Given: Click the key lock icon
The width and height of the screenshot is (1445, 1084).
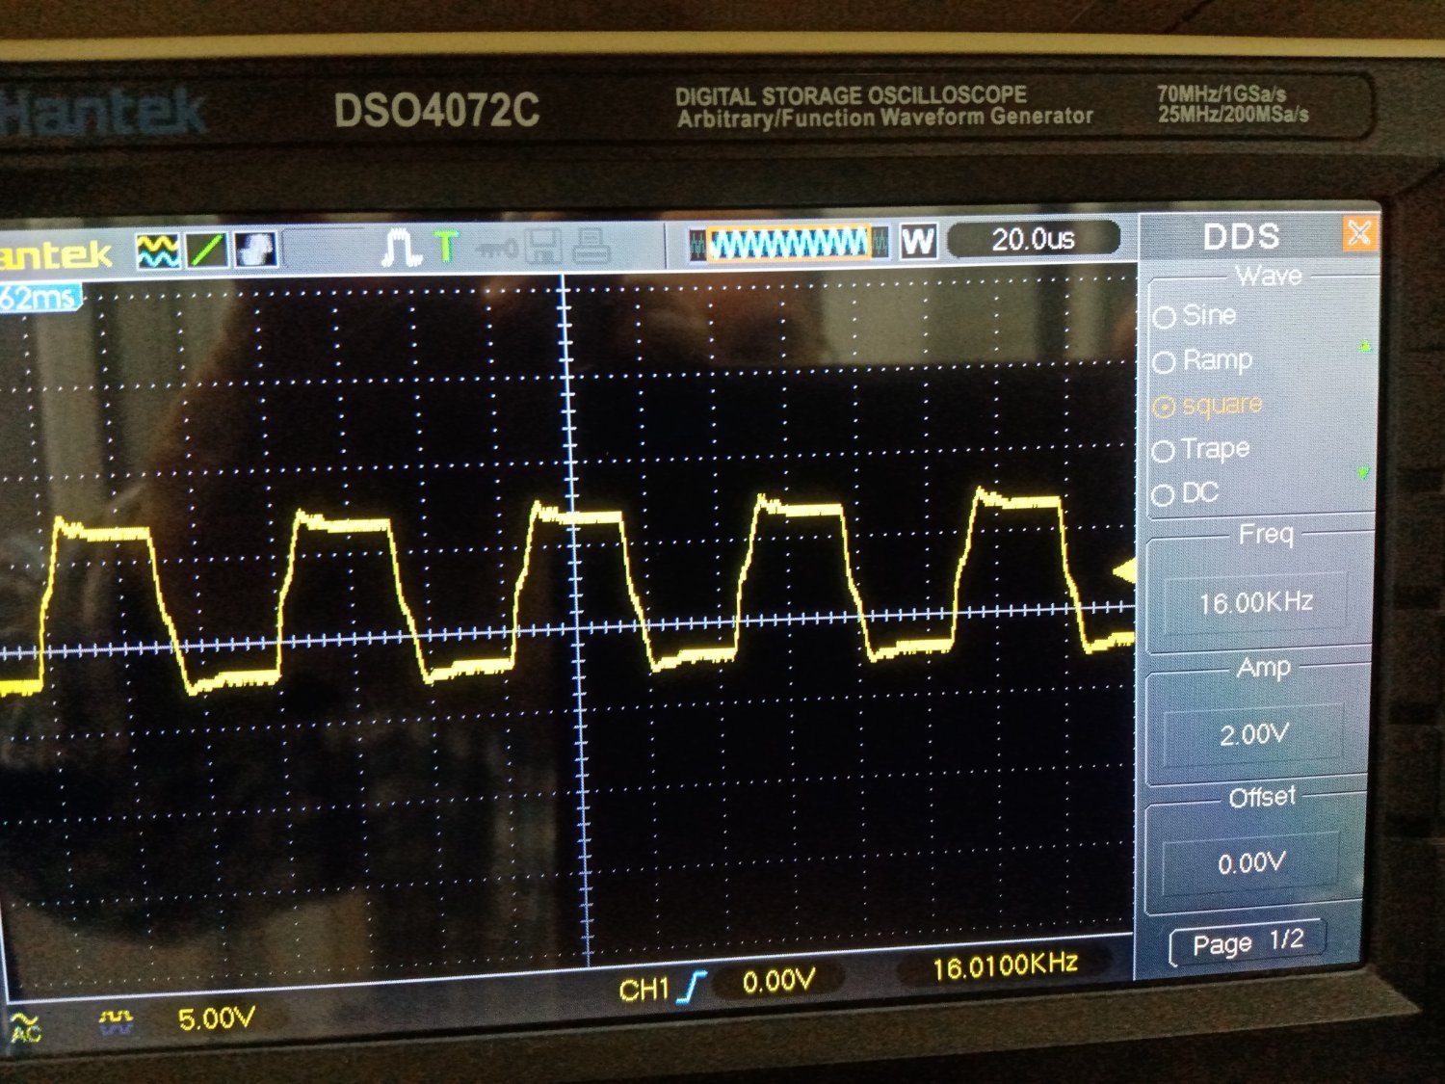Looking at the screenshot, I should pos(496,249).
